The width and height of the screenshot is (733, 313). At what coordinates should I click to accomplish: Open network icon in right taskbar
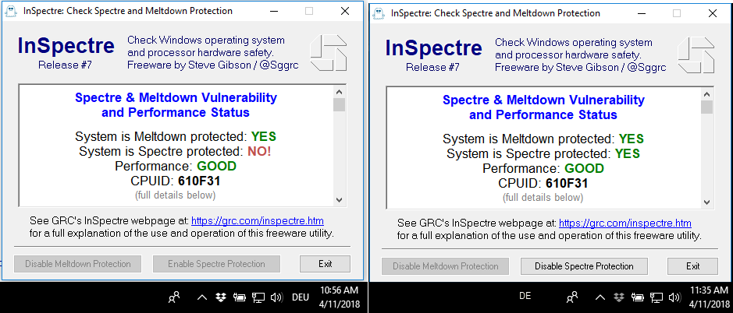[x=656, y=297]
